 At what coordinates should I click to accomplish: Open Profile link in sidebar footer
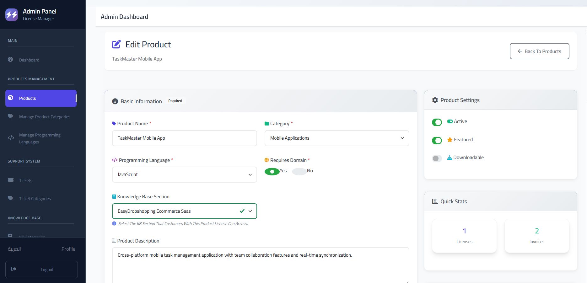pyautogui.click(x=68, y=249)
